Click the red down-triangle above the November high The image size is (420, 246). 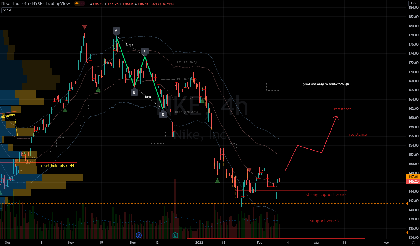[84, 27]
